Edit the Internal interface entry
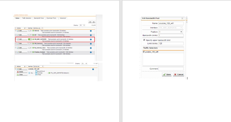Screen dimensions: 231x122 click(x=22, y=31)
